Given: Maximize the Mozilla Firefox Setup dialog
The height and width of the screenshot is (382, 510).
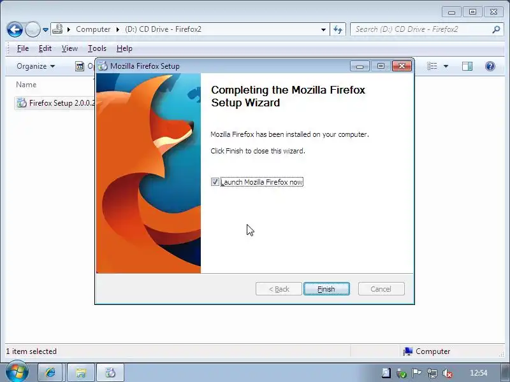Looking at the screenshot, I should [381, 66].
